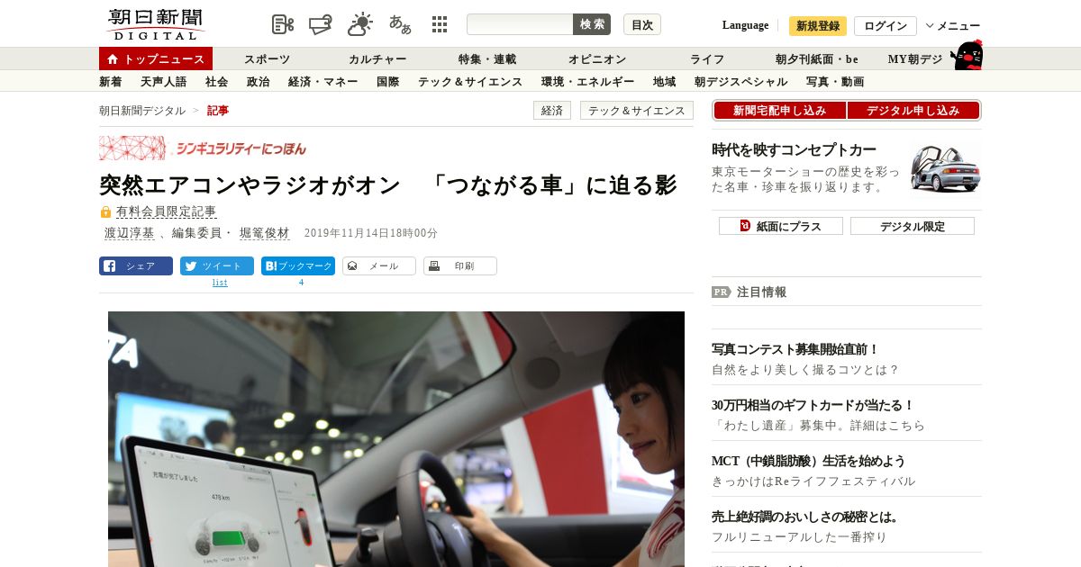Click 新聞宅配申し込み button

(779, 111)
